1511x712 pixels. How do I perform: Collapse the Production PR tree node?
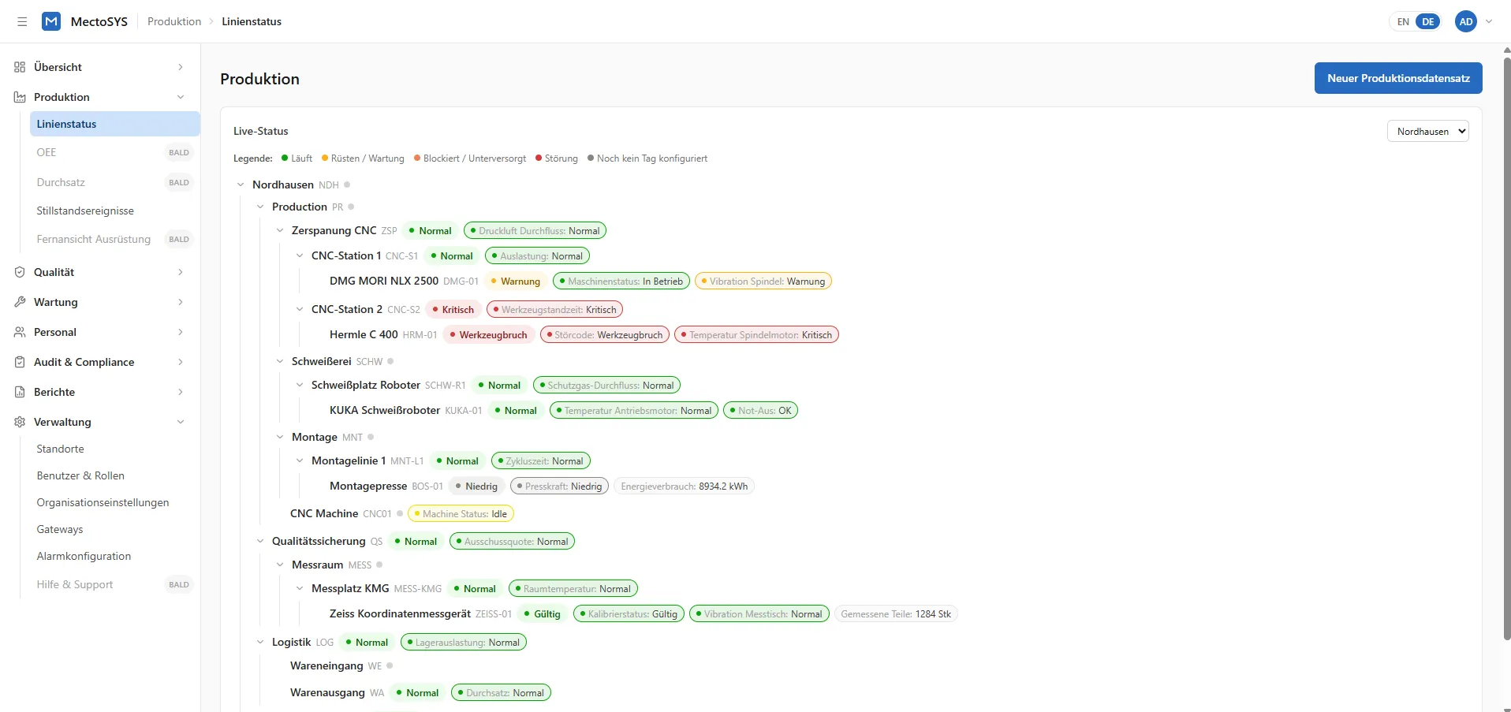tap(260, 207)
